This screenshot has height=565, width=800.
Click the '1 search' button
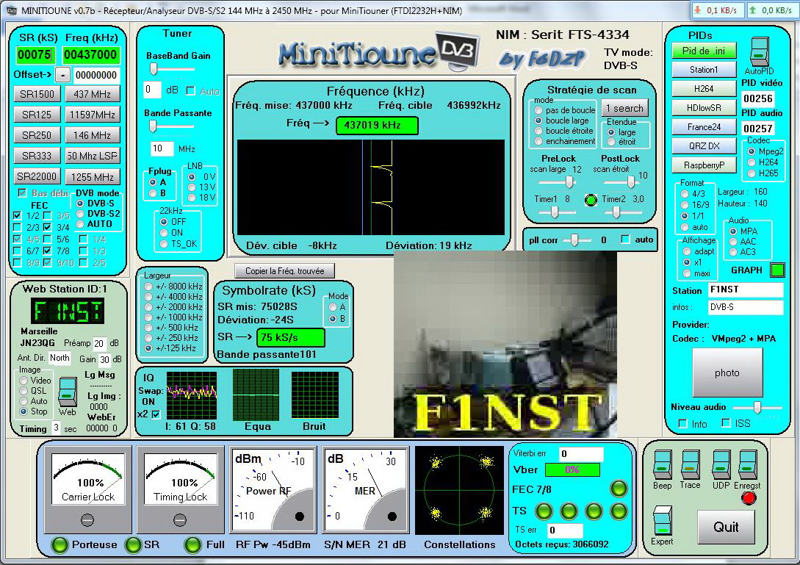tap(624, 108)
